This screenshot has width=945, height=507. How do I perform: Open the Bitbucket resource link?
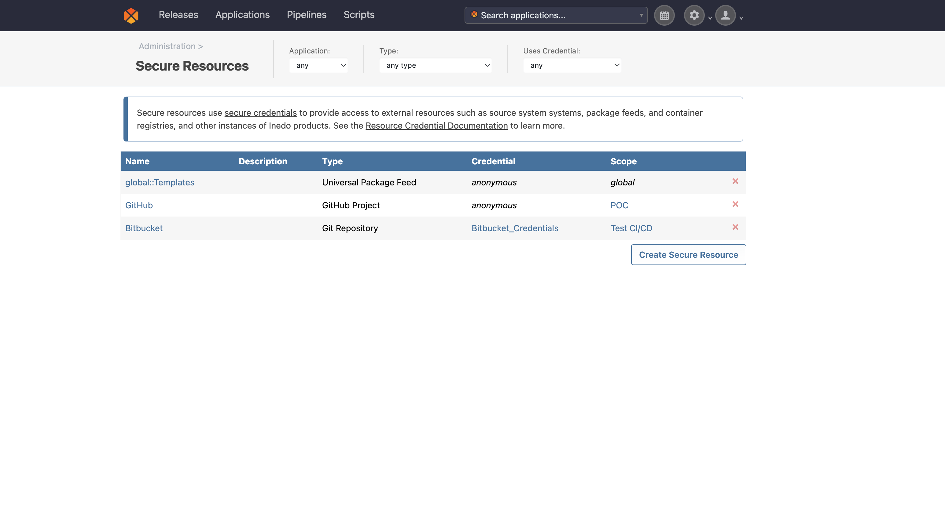(x=144, y=228)
